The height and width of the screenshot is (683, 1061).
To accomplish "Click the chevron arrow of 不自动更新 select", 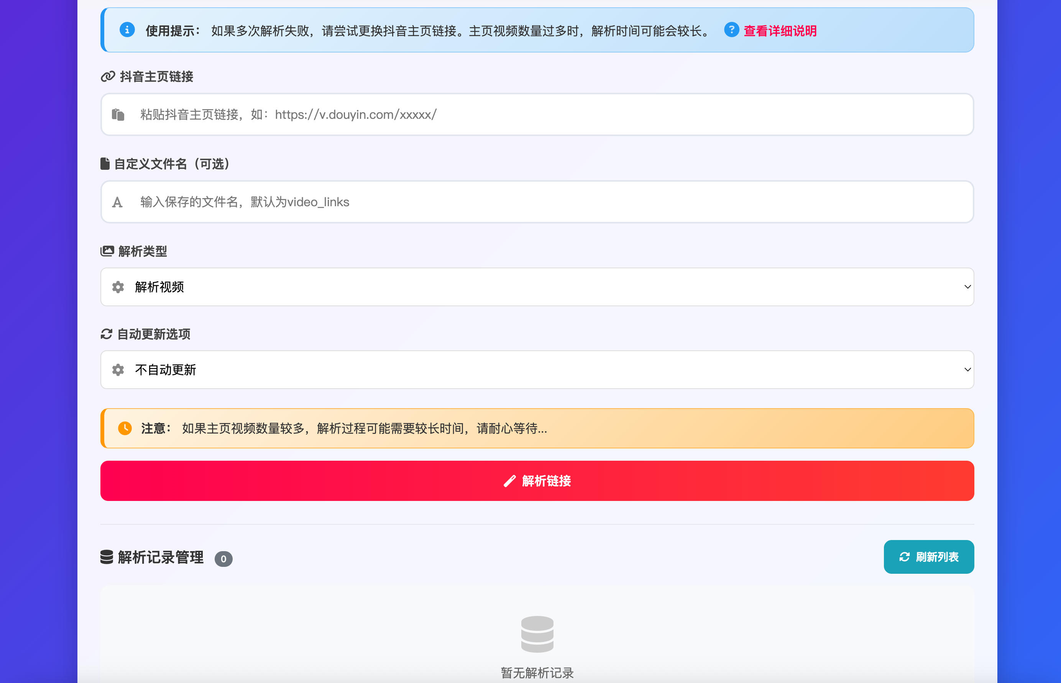I will point(967,370).
